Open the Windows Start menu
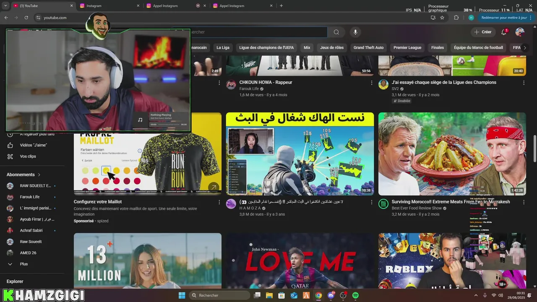 point(182,295)
